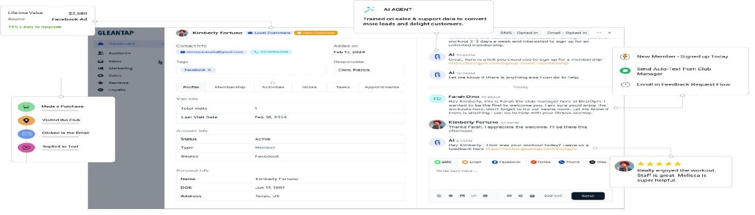755x215 pixels.
Task: Remove the Facebook tag
Action: coord(210,70)
